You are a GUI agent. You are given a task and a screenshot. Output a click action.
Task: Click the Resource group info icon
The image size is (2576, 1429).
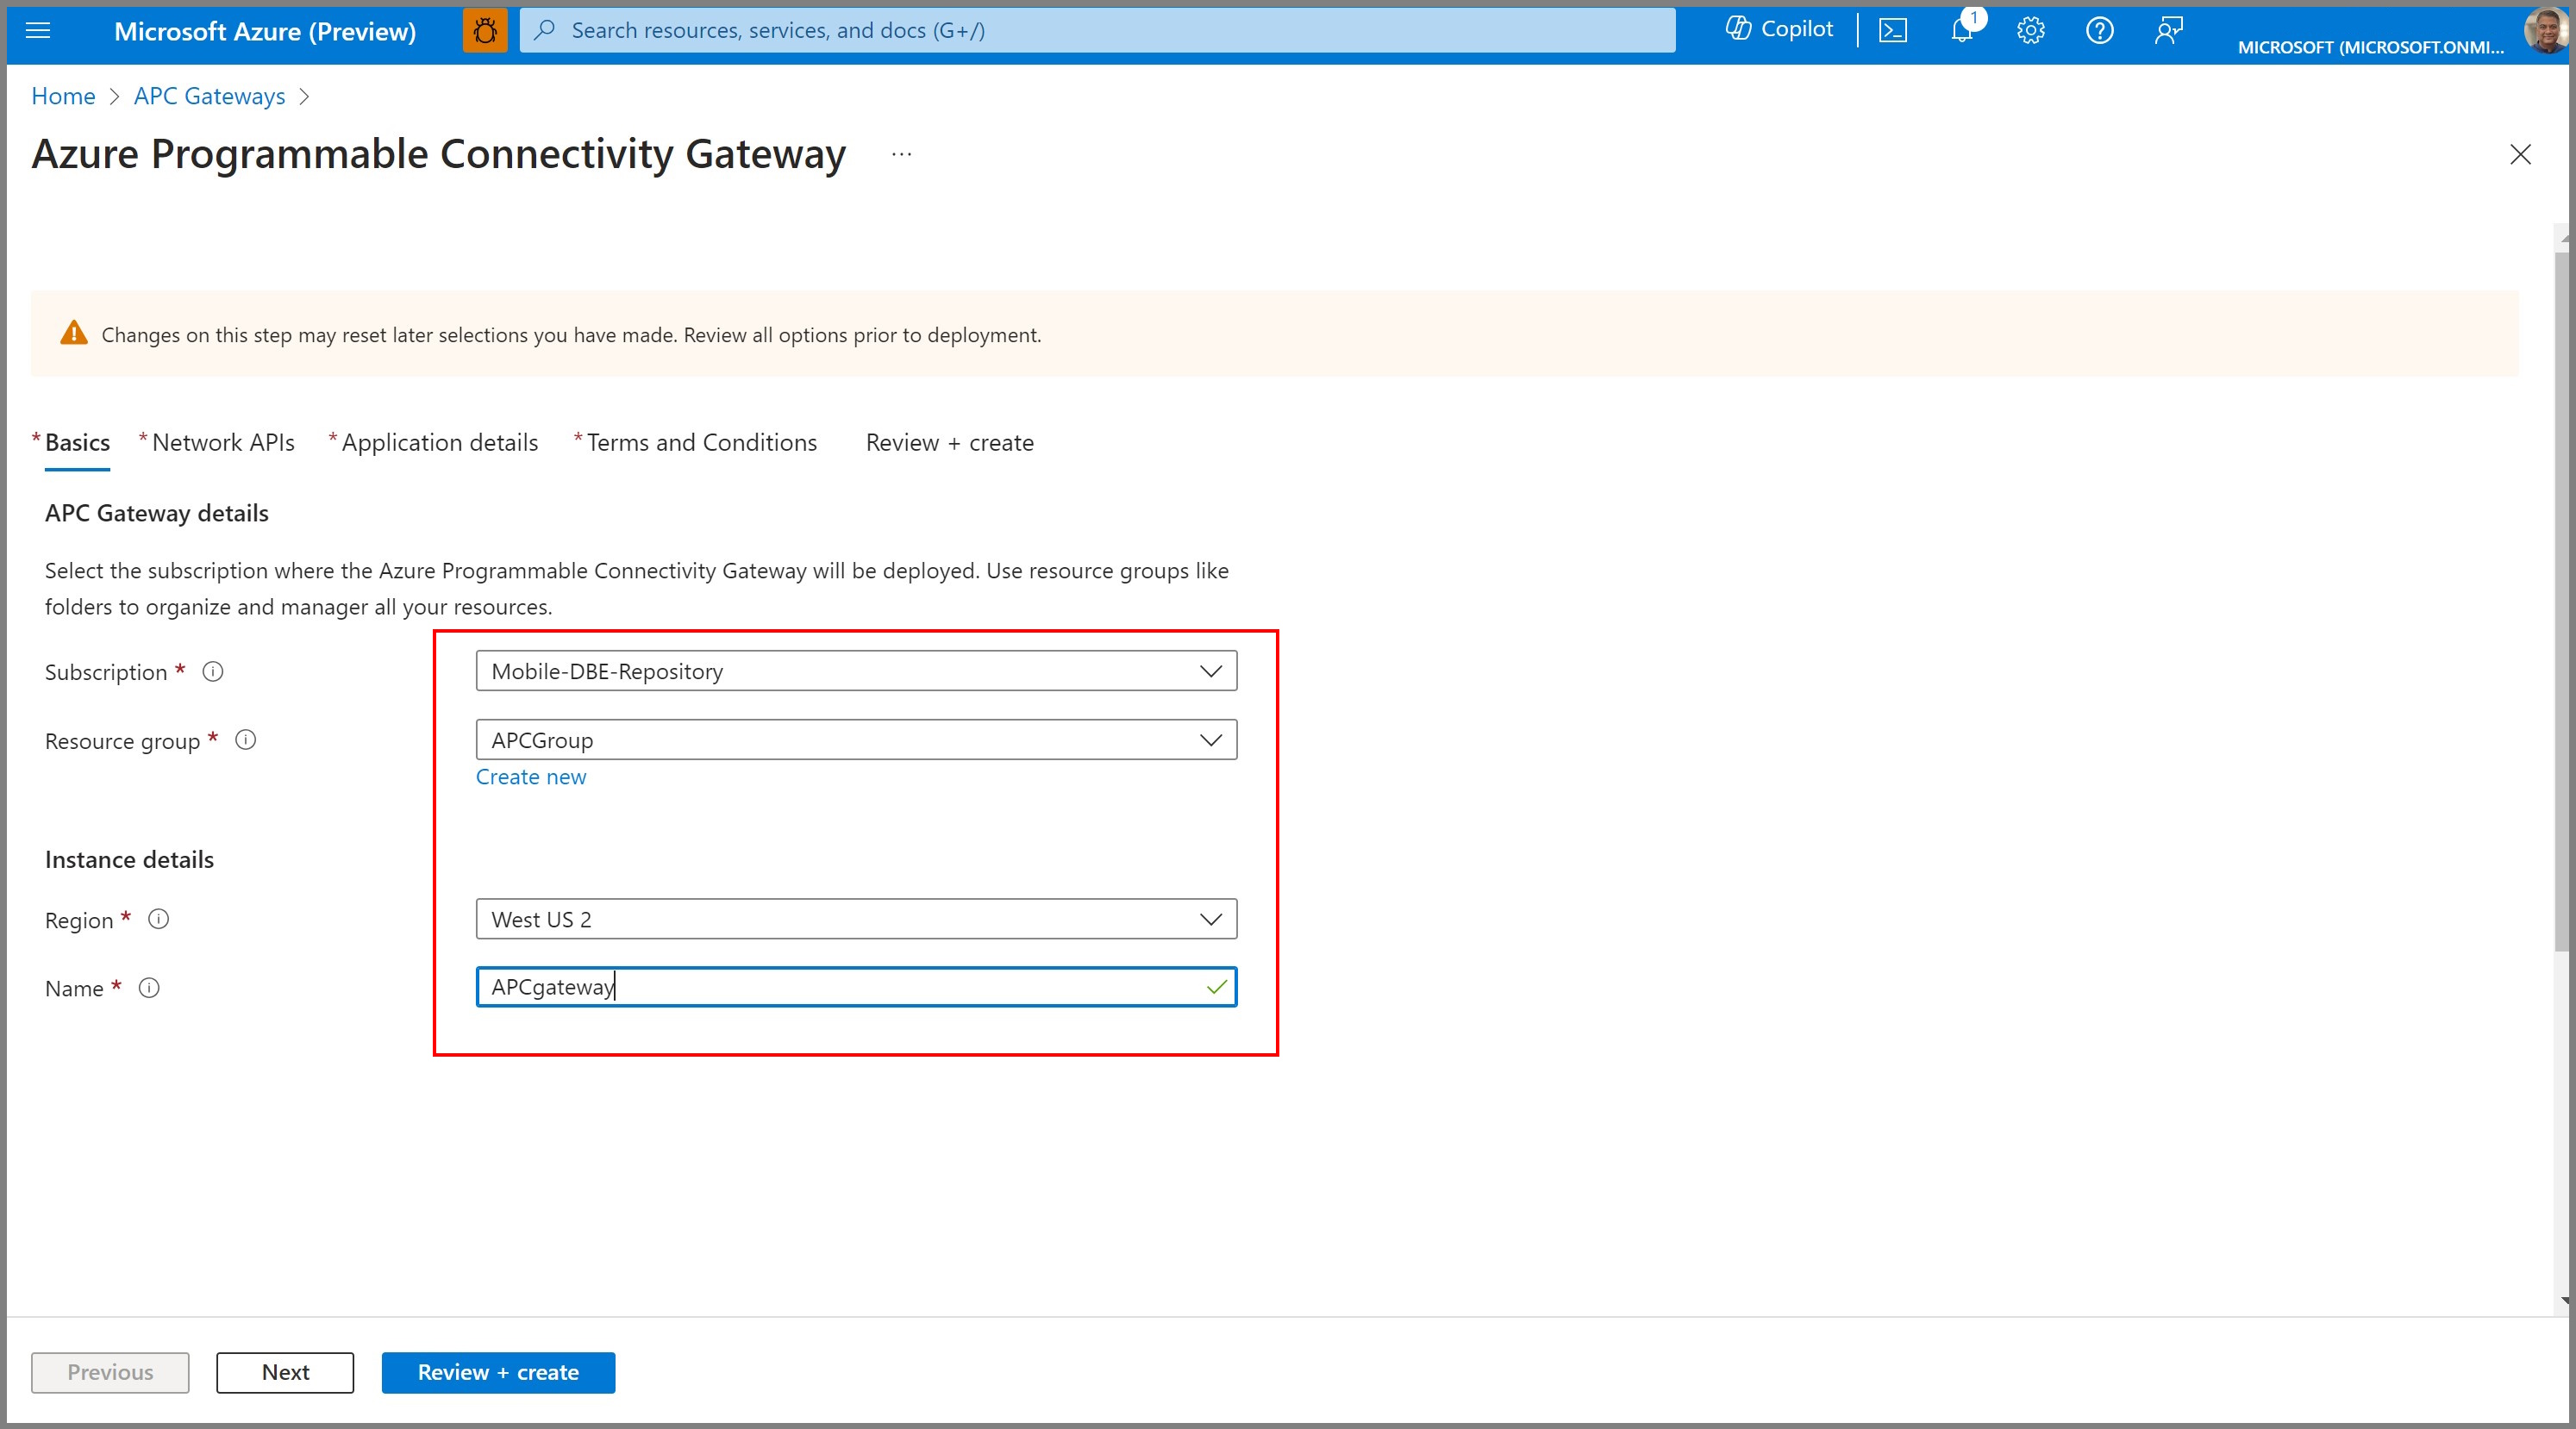point(246,740)
